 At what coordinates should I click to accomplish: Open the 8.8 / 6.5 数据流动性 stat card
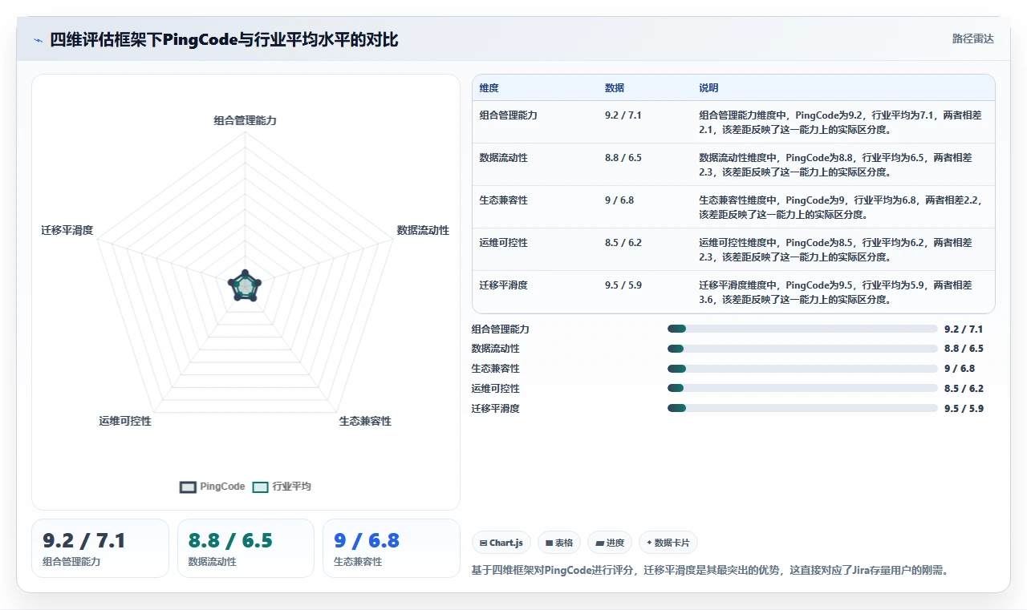246,548
